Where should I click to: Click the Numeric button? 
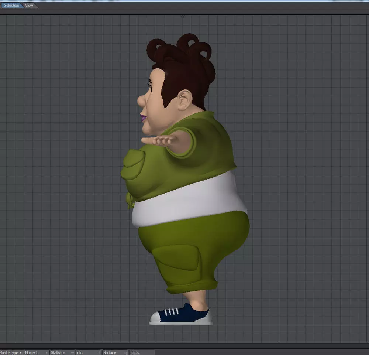click(x=37, y=352)
